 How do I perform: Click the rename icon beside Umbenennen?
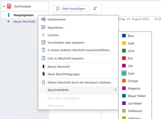[43, 19]
